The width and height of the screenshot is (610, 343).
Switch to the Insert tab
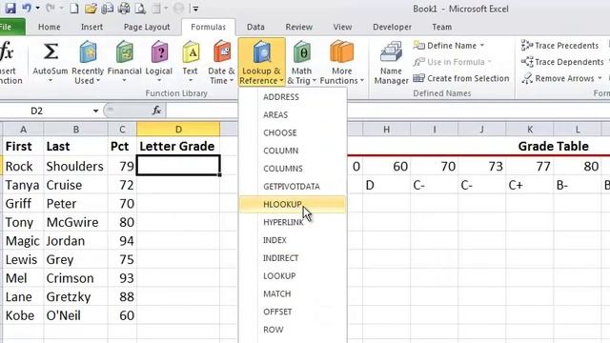coord(91,27)
